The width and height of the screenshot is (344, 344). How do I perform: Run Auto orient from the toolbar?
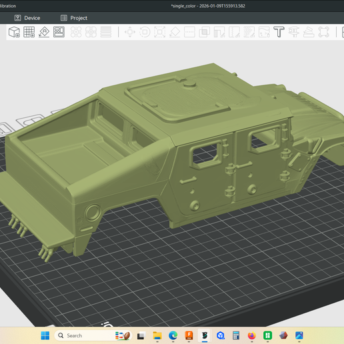(44, 32)
